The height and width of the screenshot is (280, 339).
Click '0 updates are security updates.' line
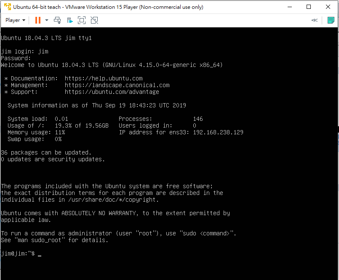(x=53, y=159)
